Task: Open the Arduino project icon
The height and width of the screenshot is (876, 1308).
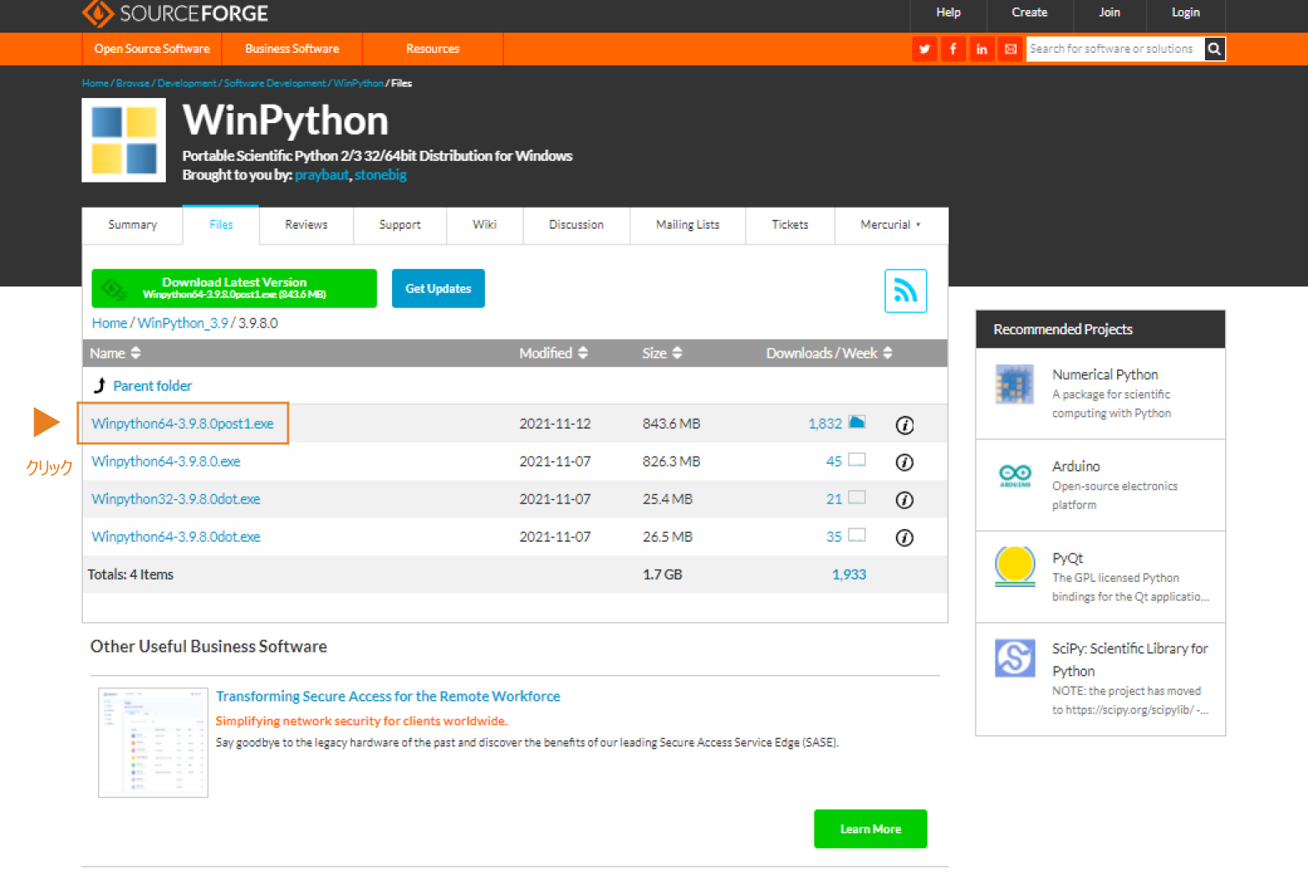Action: click(x=1015, y=477)
